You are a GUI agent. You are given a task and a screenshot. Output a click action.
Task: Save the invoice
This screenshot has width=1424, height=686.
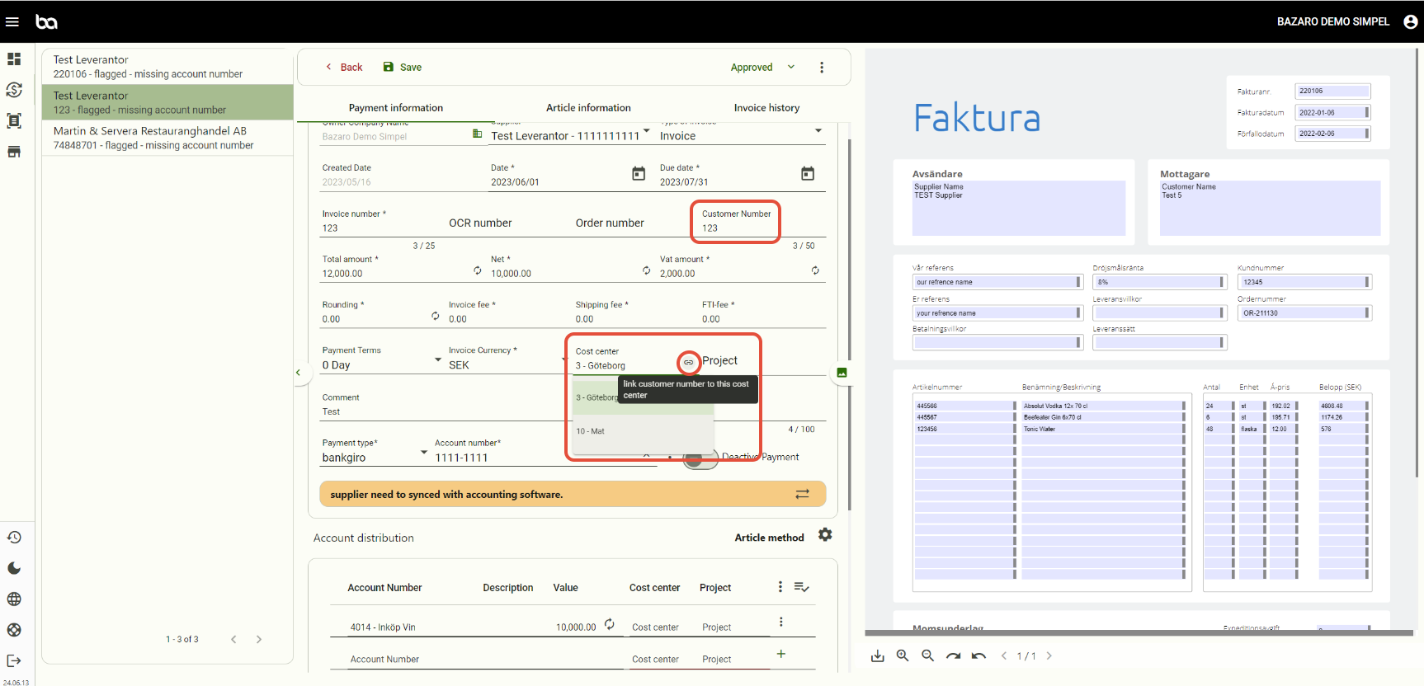click(403, 68)
